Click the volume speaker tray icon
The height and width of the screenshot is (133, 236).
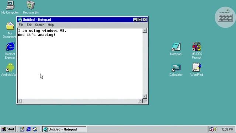coord(216,129)
